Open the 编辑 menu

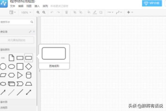point(21,6)
